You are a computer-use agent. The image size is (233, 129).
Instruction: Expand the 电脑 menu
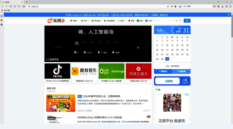click(x=74, y=21)
